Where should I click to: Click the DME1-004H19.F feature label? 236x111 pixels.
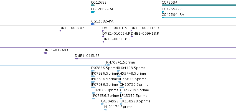(x=116, y=28)
